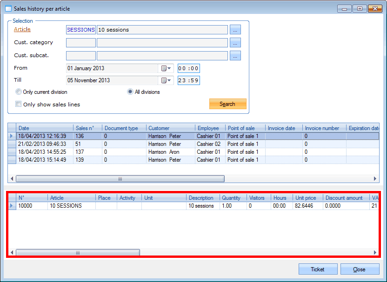
Task: Open the underlined Article link
Action: (x=22, y=29)
